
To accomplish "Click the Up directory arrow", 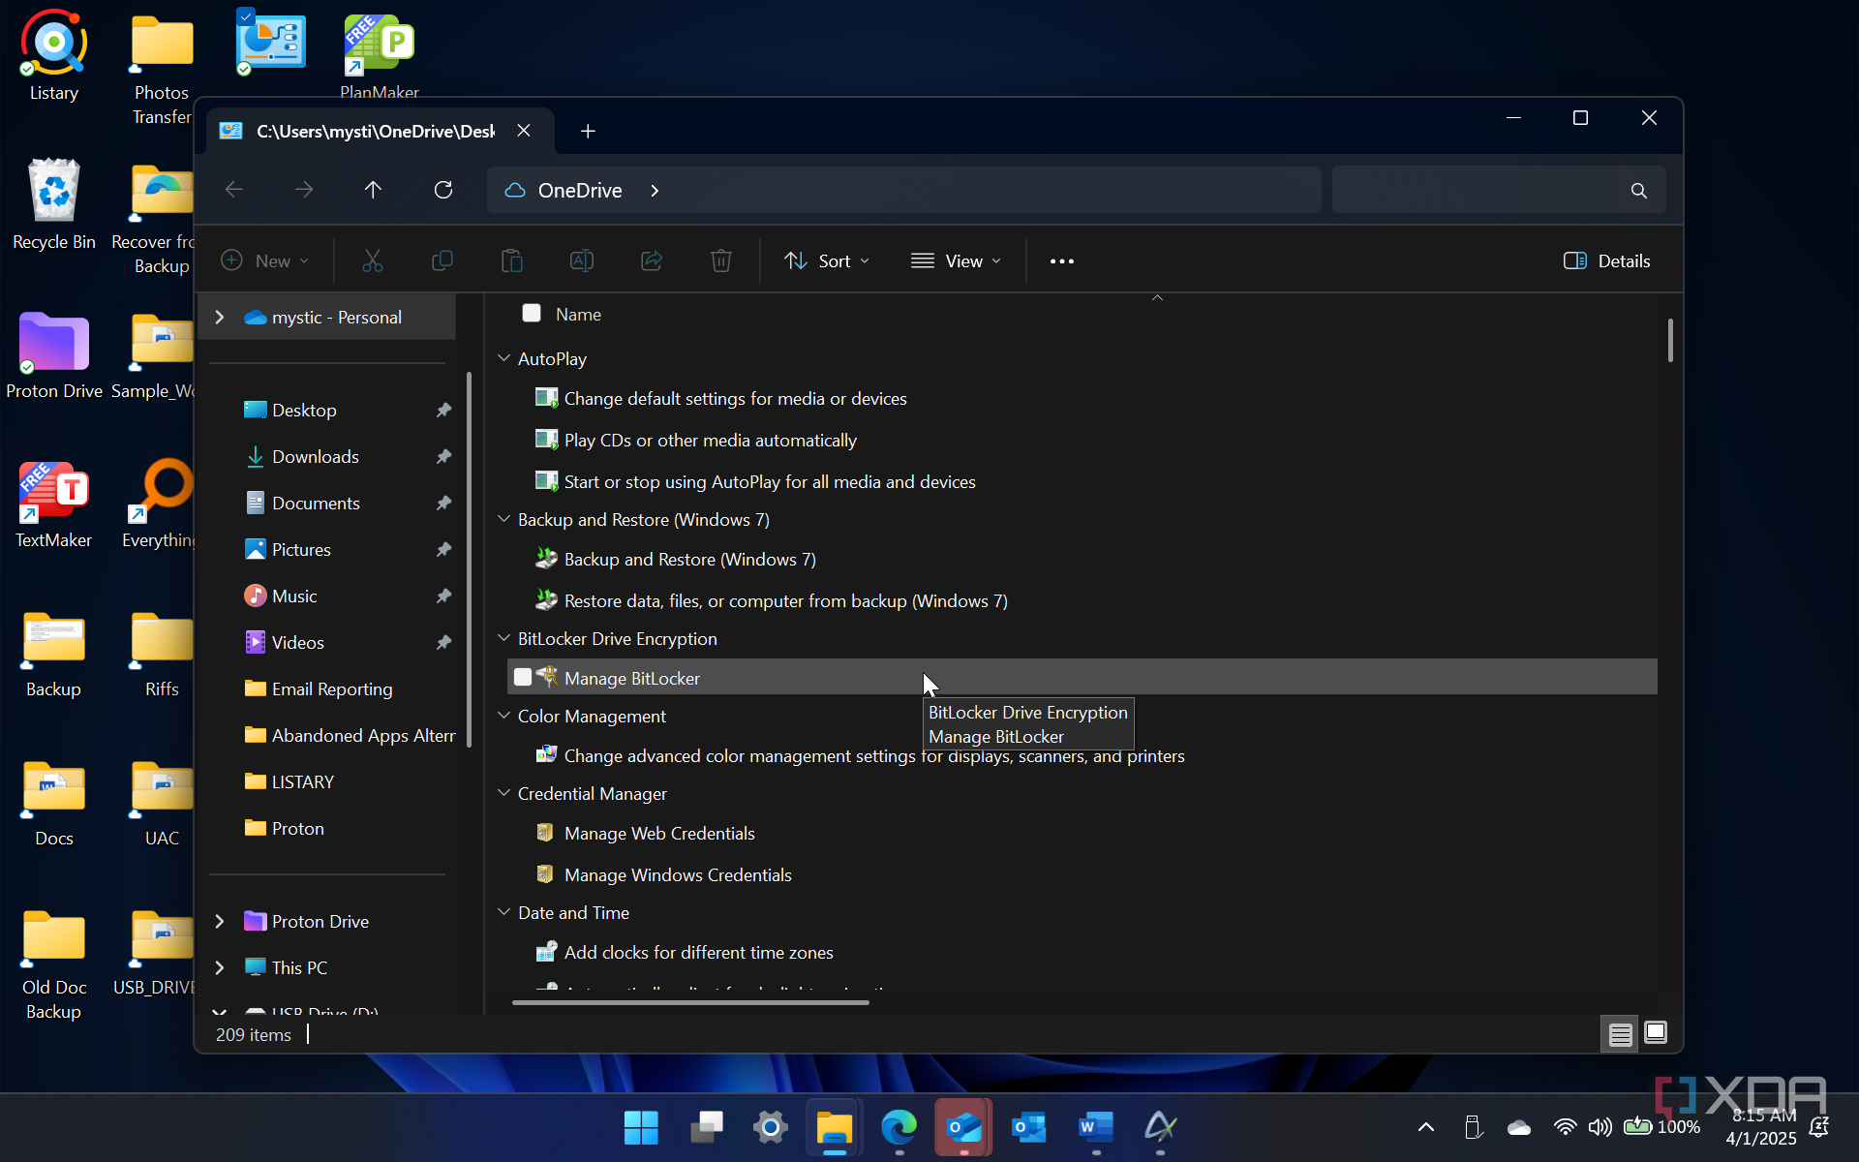I will point(373,190).
